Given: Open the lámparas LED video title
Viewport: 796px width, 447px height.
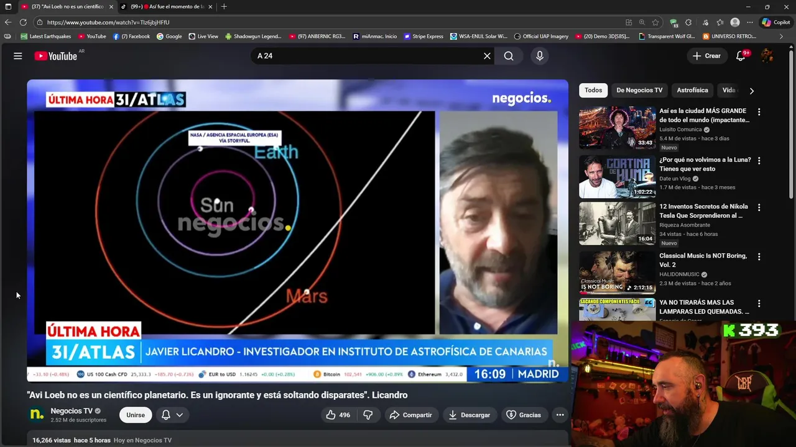Looking at the screenshot, I should click(x=704, y=307).
